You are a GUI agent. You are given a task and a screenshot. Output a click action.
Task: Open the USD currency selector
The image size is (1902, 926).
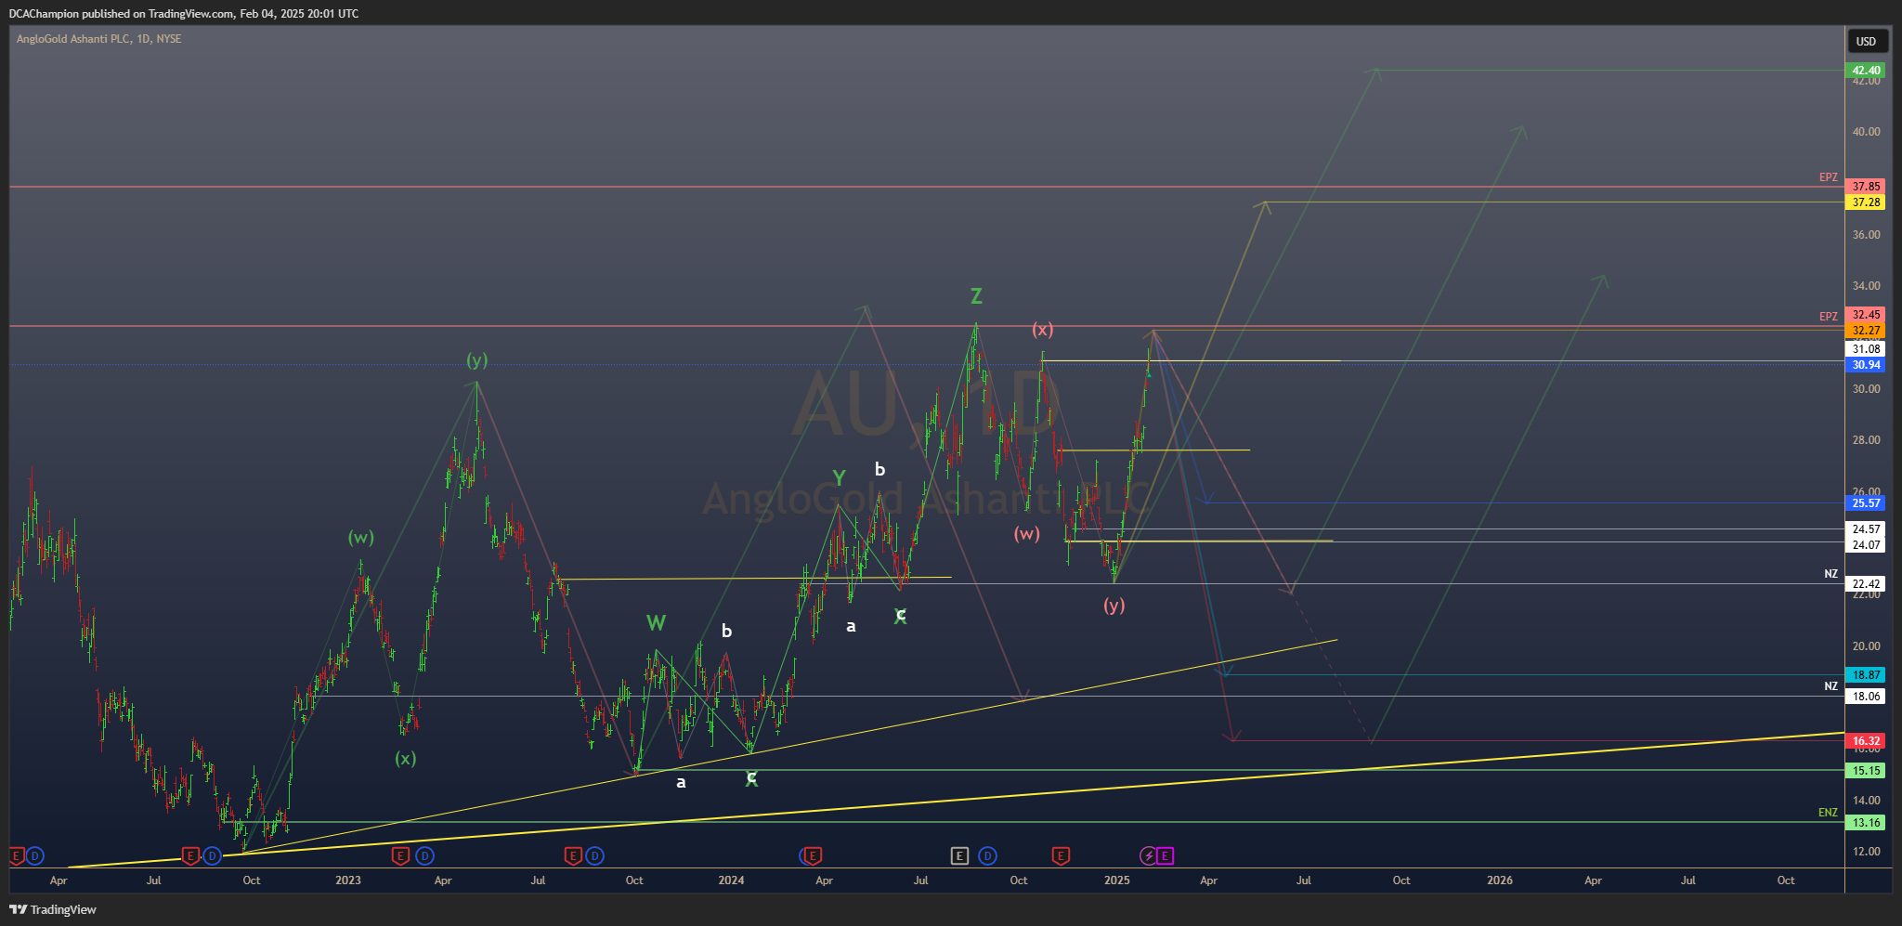(x=1866, y=41)
